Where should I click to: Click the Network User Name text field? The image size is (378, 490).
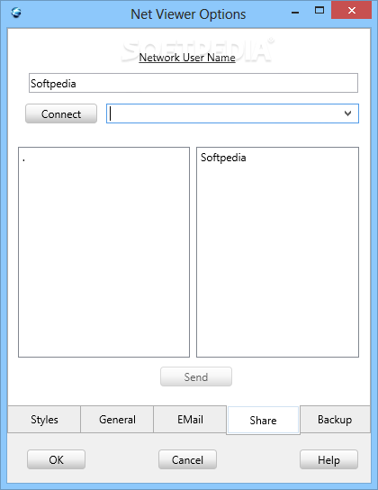193,83
